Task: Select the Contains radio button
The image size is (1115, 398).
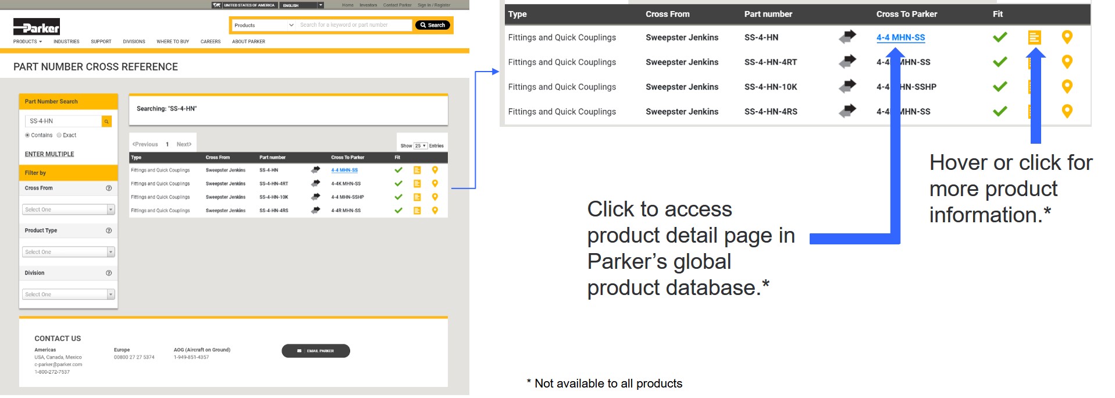Action: coord(27,136)
